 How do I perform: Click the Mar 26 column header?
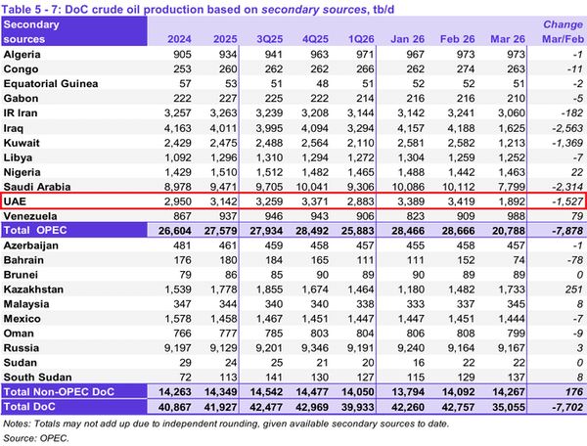tap(508, 39)
